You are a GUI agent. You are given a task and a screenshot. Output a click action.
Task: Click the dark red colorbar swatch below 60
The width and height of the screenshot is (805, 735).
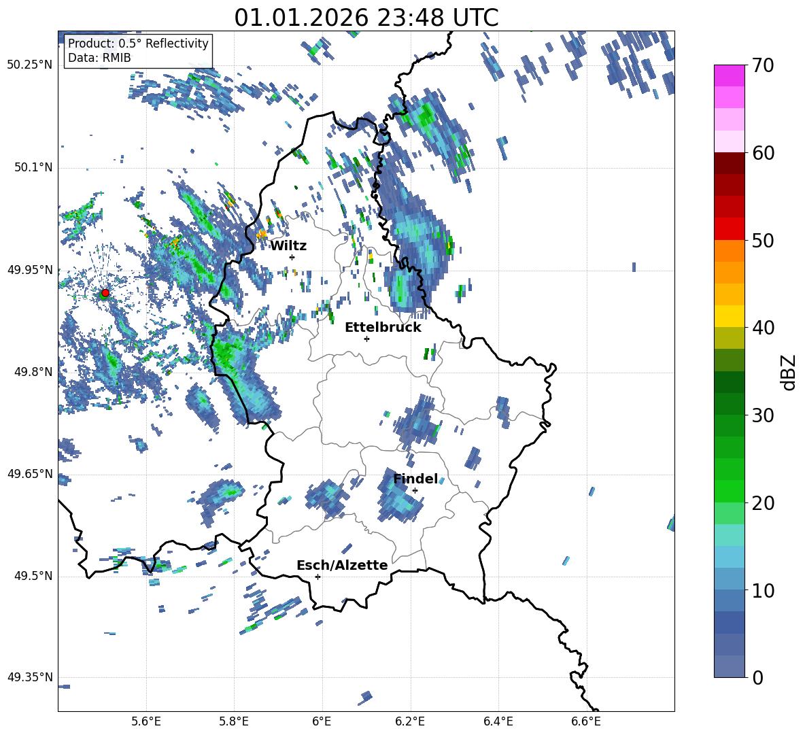pyautogui.click(x=730, y=163)
